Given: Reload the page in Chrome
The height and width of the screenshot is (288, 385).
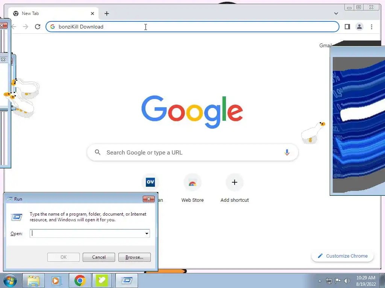Looking at the screenshot, I should 38,27.
